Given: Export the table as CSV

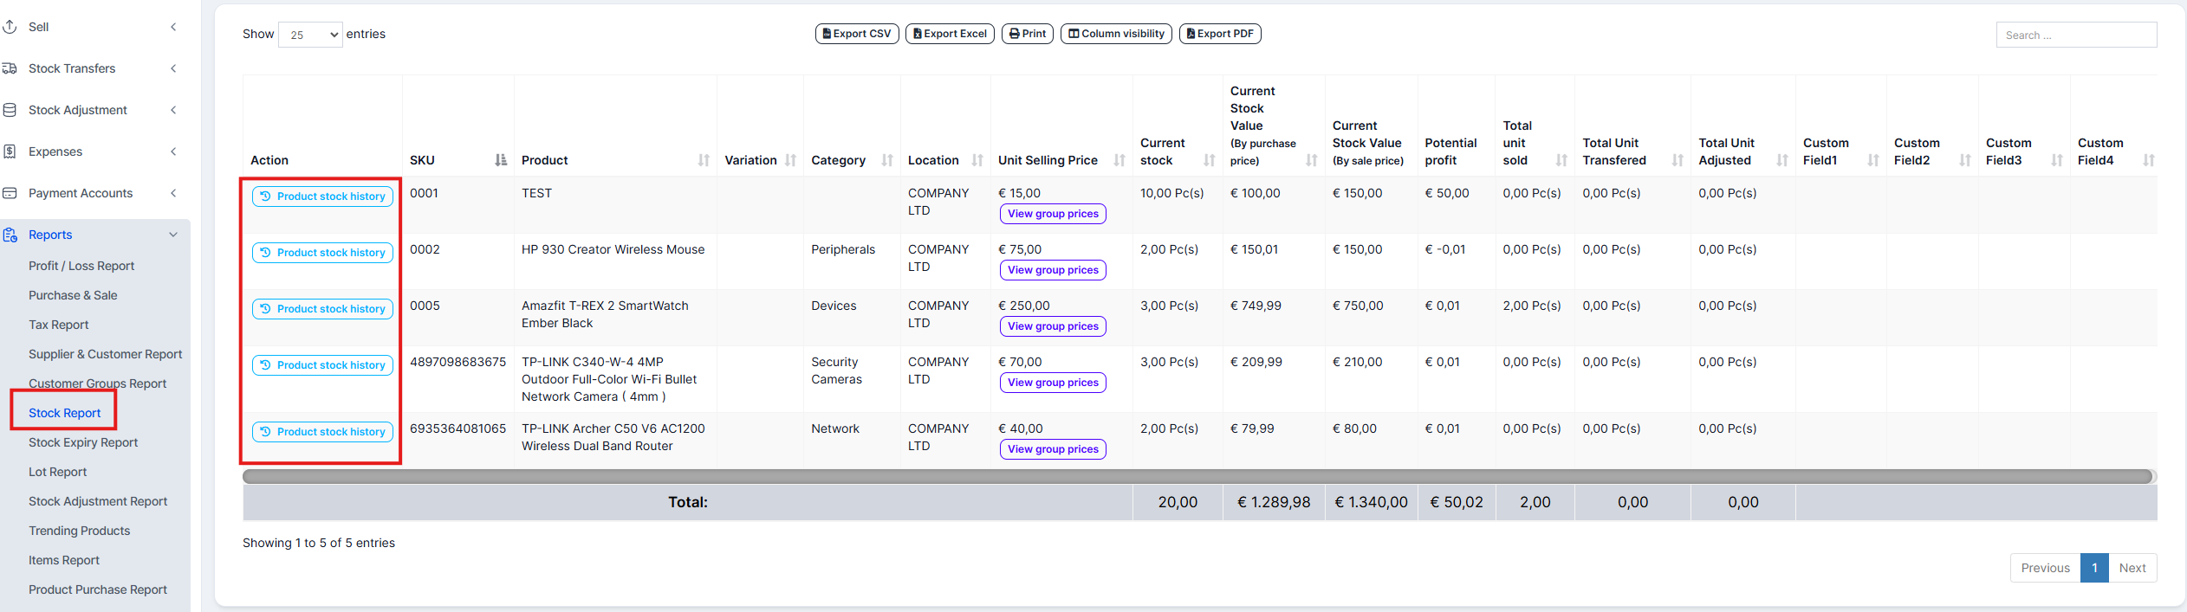Looking at the screenshot, I should pos(856,34).
